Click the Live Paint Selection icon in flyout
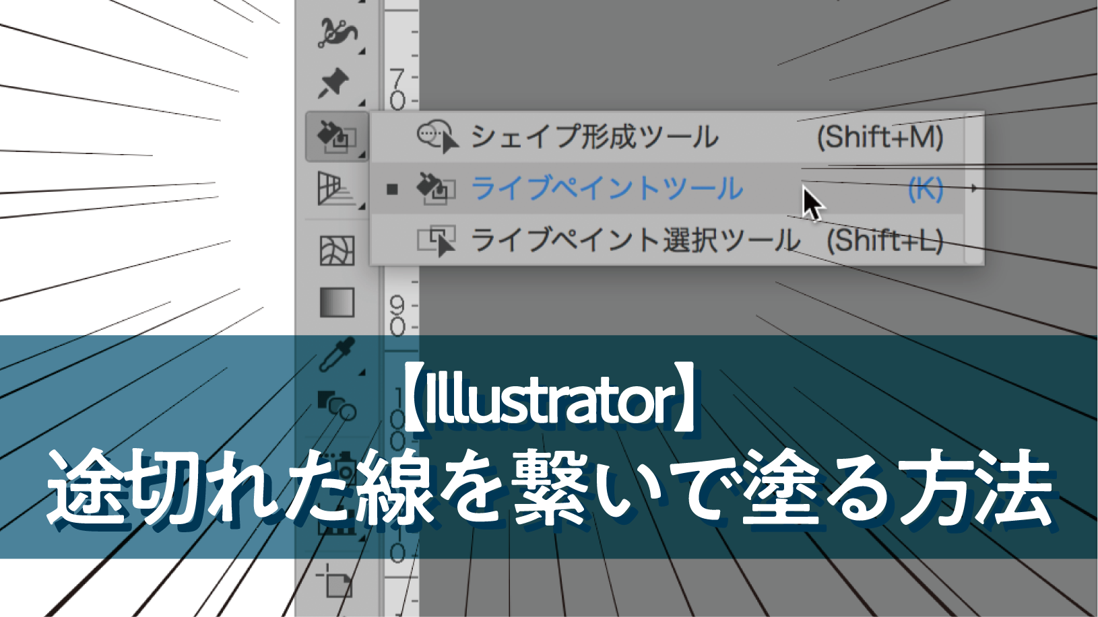 click(x=437, y=241)
